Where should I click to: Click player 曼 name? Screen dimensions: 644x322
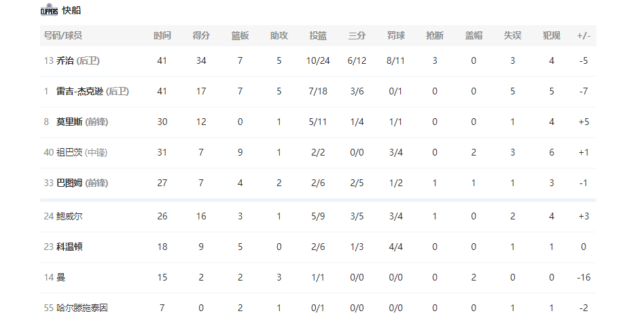[60, 277]
